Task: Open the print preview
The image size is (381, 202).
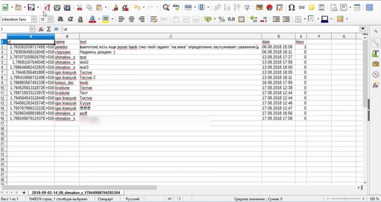Action: coord(67,7)
